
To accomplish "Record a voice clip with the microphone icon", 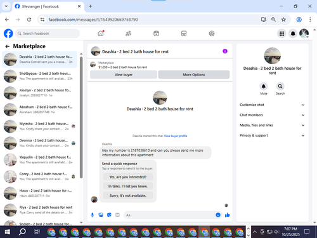I will coord(93,215).
